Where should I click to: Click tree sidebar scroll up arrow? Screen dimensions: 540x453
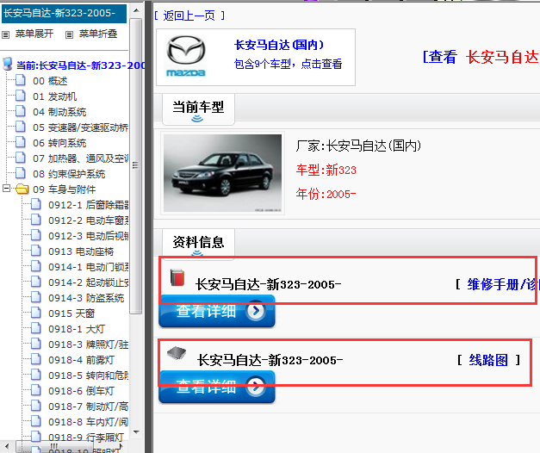pos(136,10)
